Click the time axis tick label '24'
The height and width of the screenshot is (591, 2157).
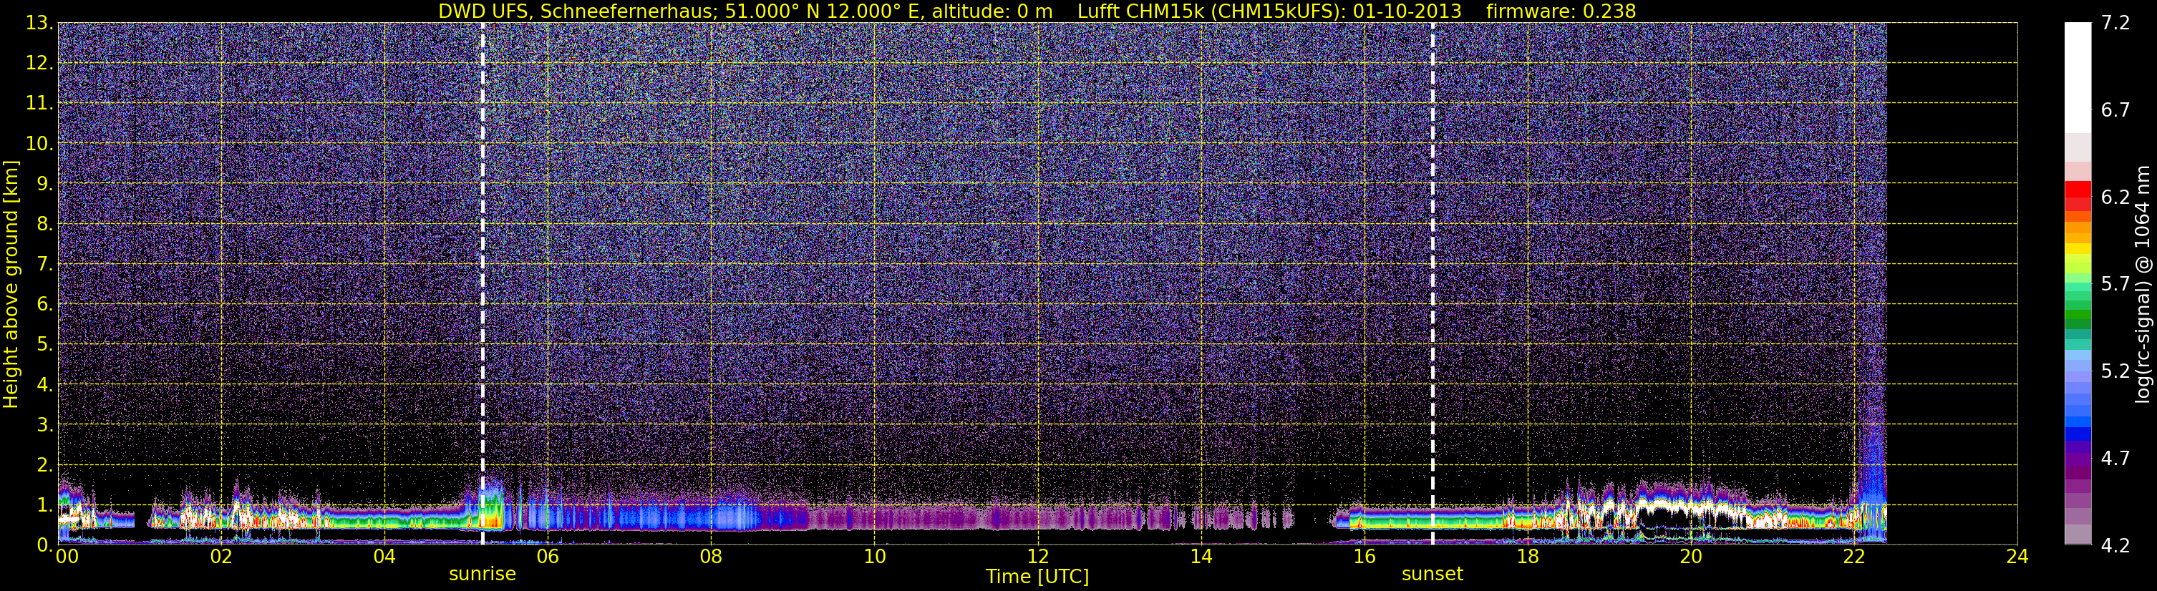(x=2017, y=556)
